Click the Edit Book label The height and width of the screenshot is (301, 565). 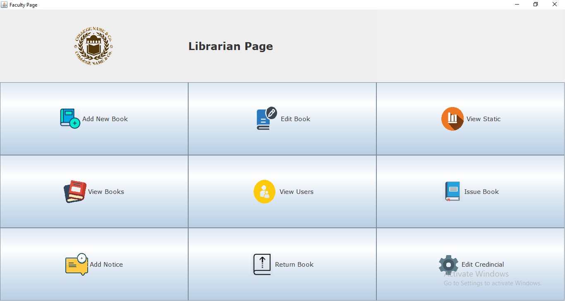(x=295, y=119)
